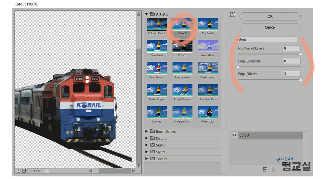Adjust the Edge Fidelity slider handle

click(x=300, y=80)
